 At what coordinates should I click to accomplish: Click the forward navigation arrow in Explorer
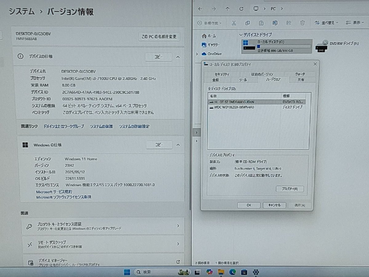(x=214, y=9)
